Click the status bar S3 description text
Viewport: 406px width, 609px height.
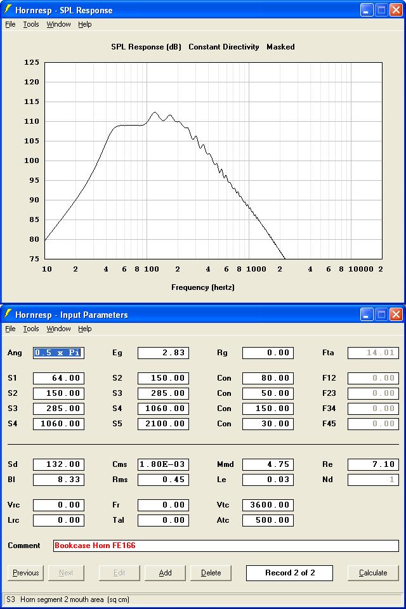pos(68,599)
